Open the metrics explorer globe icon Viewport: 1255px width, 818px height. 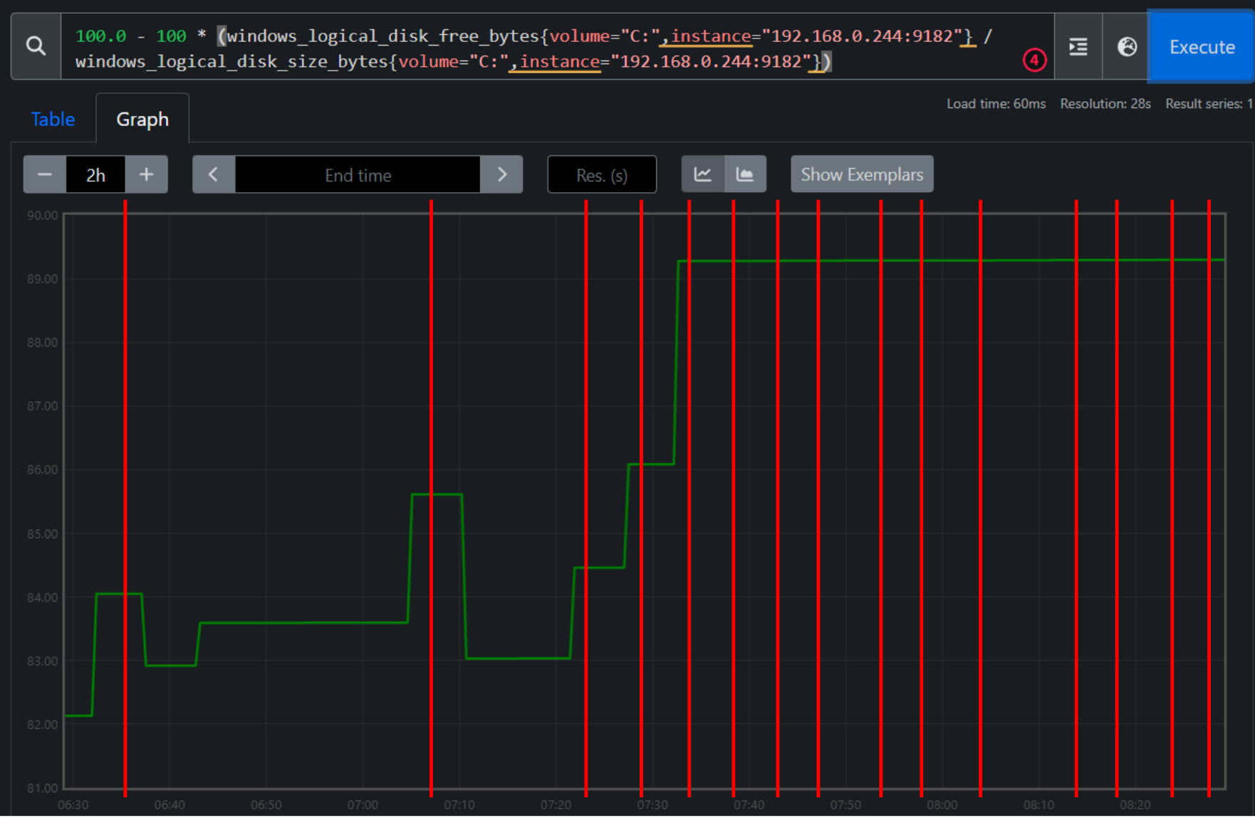(x=1127, y=47)
